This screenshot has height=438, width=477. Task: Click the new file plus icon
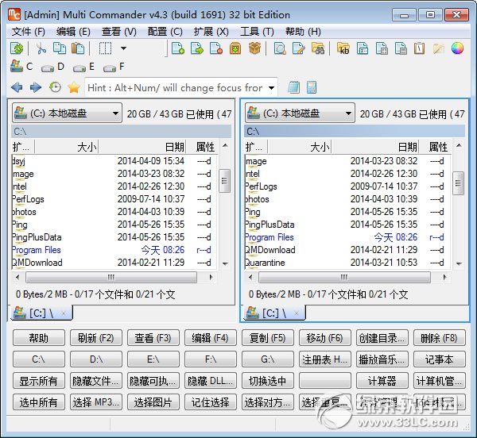pyautogui.click(x=178, y=48)
